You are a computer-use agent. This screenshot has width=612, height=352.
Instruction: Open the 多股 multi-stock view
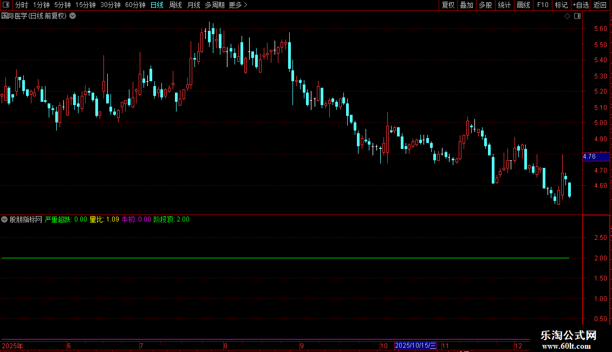pyautogui.click(x=485, y=5)
